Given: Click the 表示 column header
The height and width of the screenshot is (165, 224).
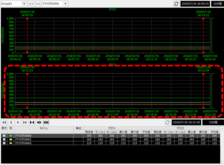Looking at the screenshot, I should pos(4,128).
